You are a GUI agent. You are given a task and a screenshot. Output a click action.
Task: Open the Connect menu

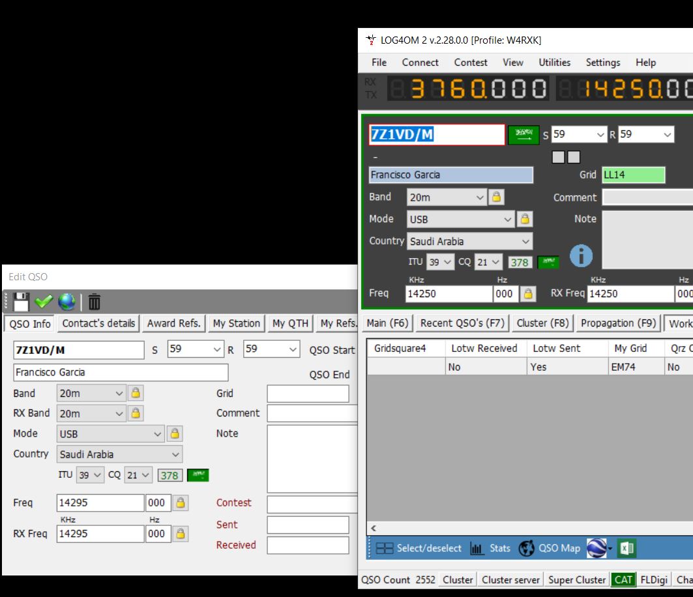[x=420, y=63]
